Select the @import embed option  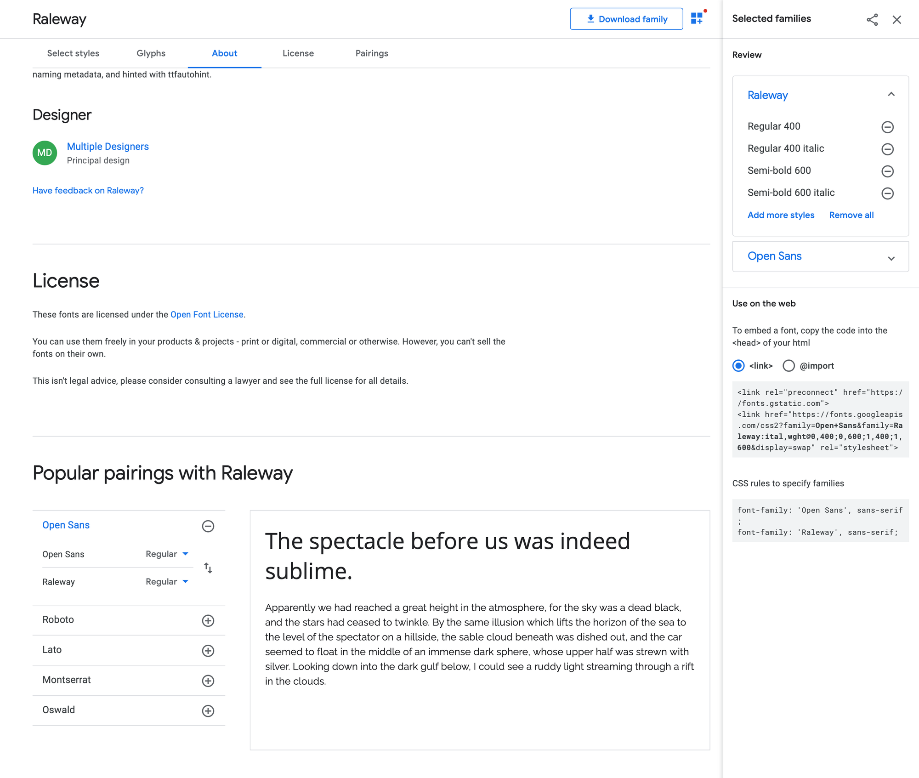789,365
